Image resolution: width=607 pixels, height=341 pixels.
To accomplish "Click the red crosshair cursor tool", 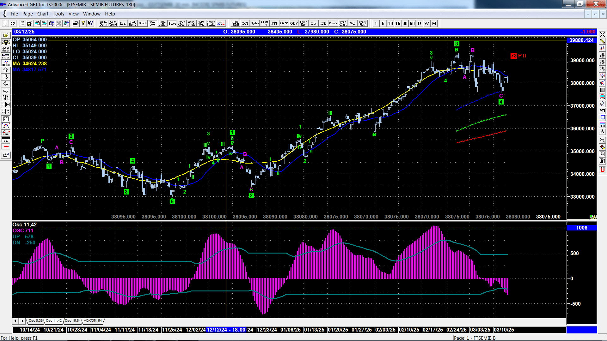I will (6, 147).
